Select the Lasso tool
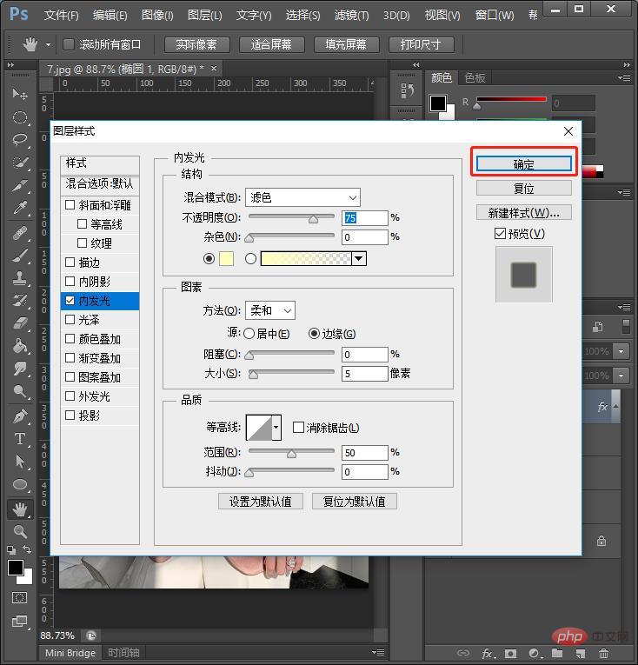 19,140
